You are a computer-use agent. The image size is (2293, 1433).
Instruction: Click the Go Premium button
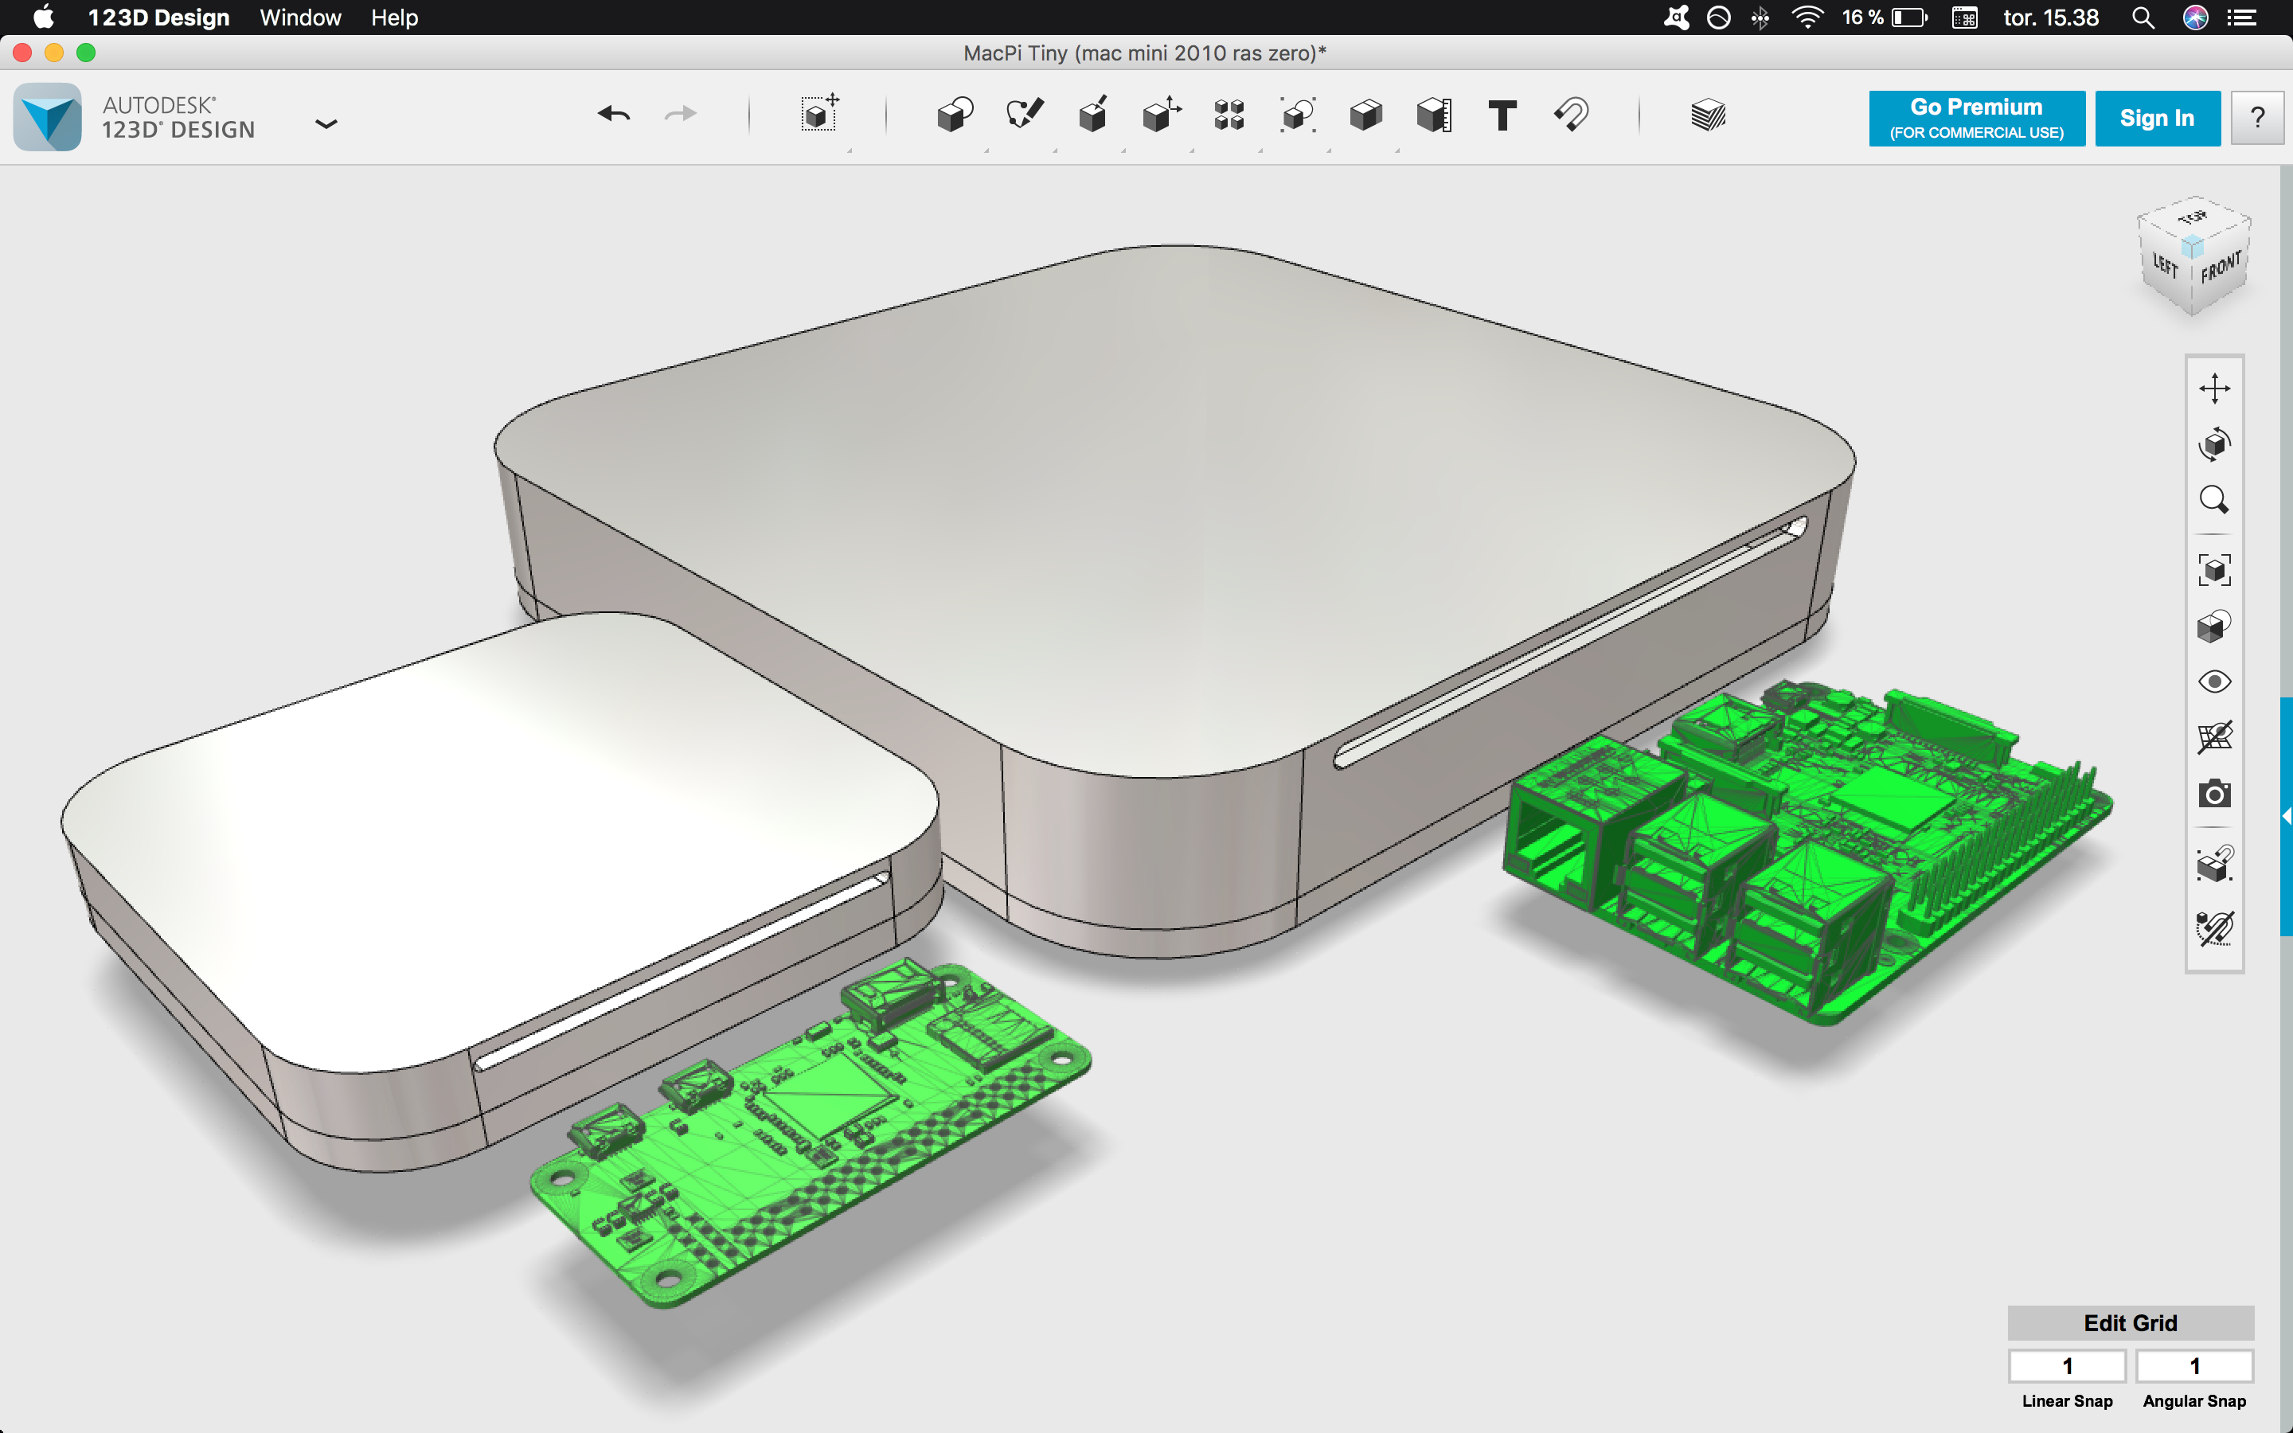click(x=1977, y=119)
